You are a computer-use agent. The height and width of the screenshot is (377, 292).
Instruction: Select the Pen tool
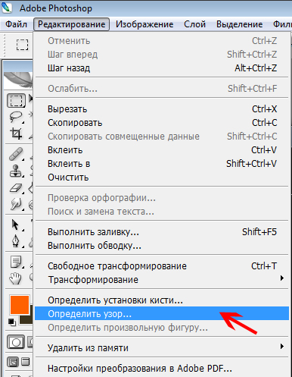[x=16, y=241]
